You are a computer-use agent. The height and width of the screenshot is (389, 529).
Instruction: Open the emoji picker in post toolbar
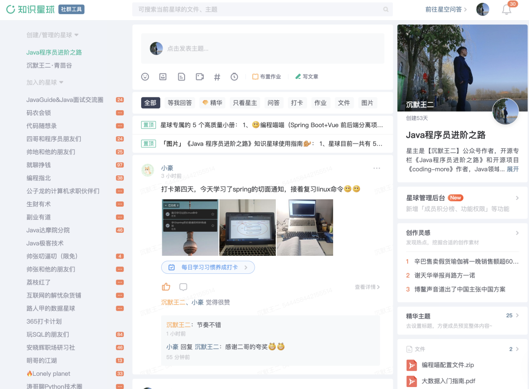click(145, 77)
